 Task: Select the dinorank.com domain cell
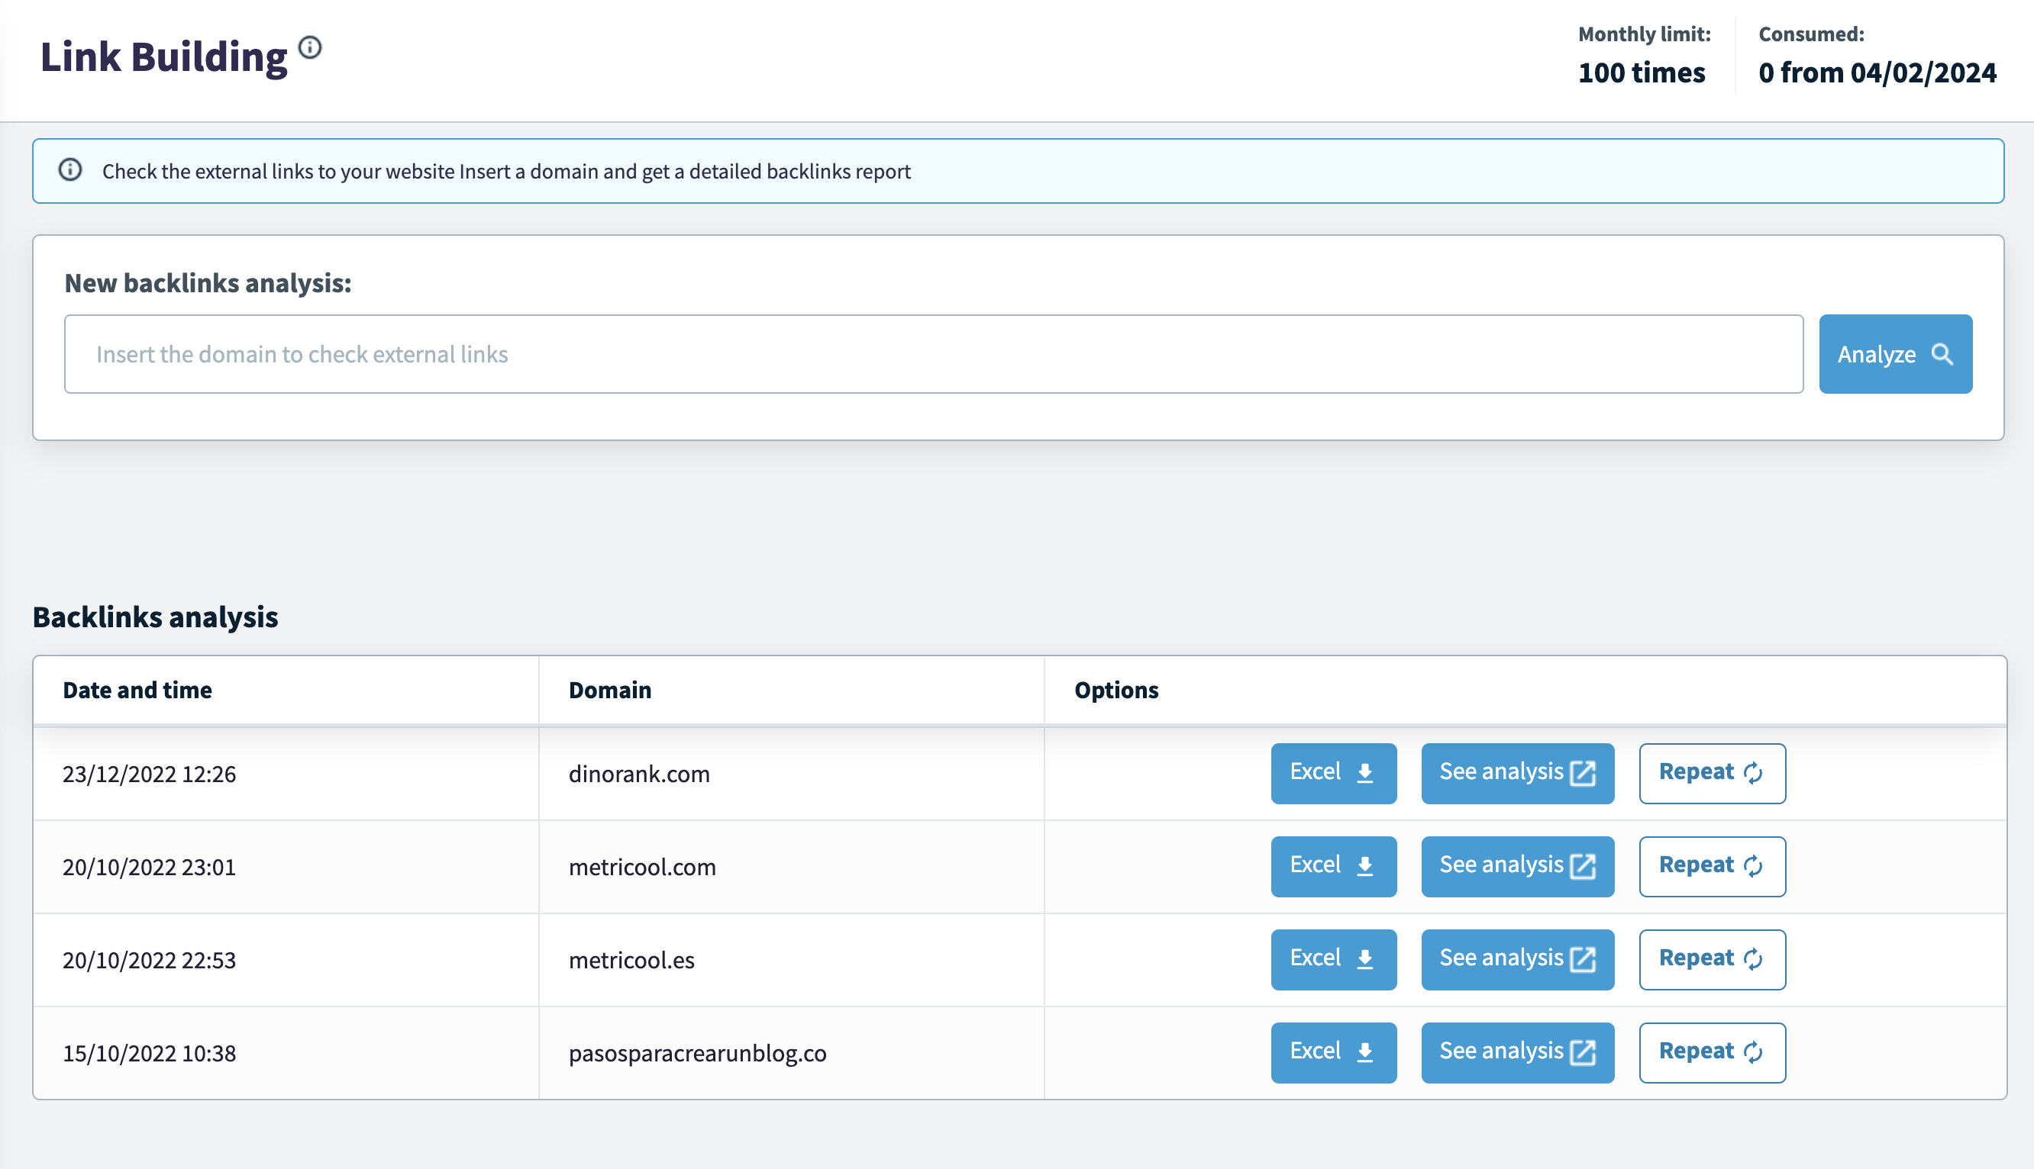pyautogui.click(x=638, y=774)
